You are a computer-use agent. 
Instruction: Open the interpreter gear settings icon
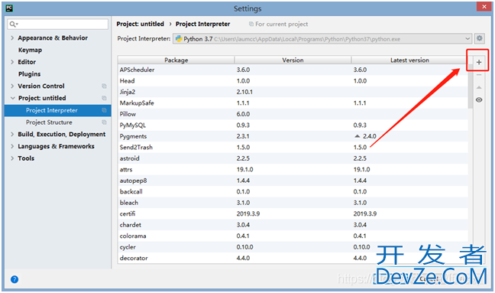[479, 38]
